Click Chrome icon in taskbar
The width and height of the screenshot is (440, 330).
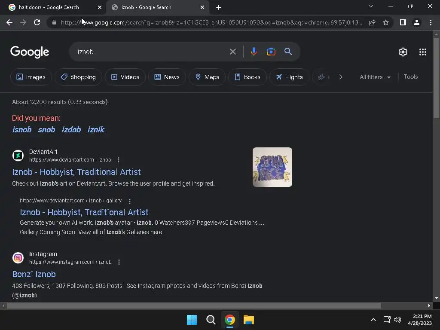229,320
